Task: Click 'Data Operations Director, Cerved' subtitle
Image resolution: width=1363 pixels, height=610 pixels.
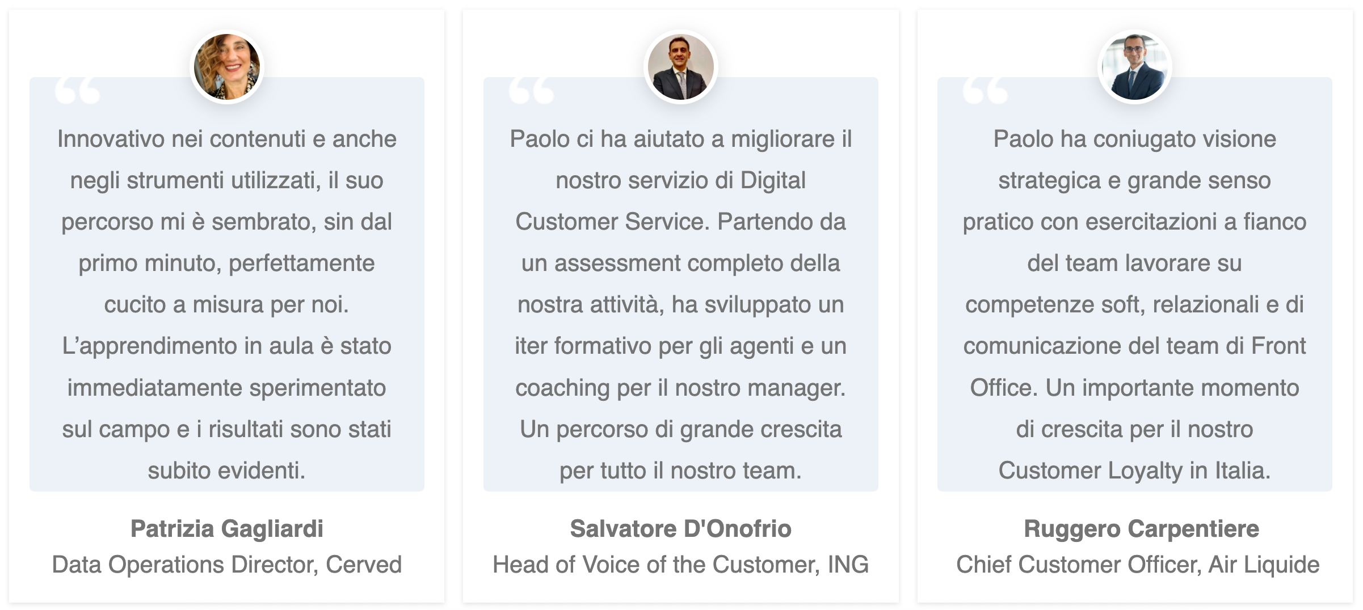Action: [226, 565]
